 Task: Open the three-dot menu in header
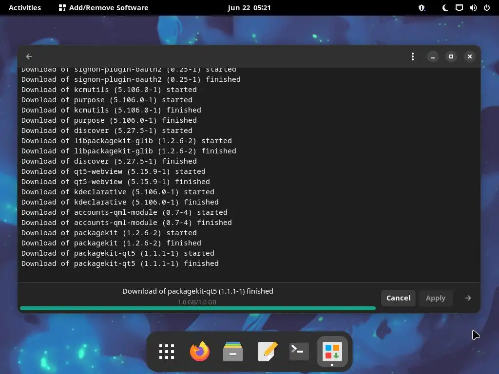(x=413, y=56)
